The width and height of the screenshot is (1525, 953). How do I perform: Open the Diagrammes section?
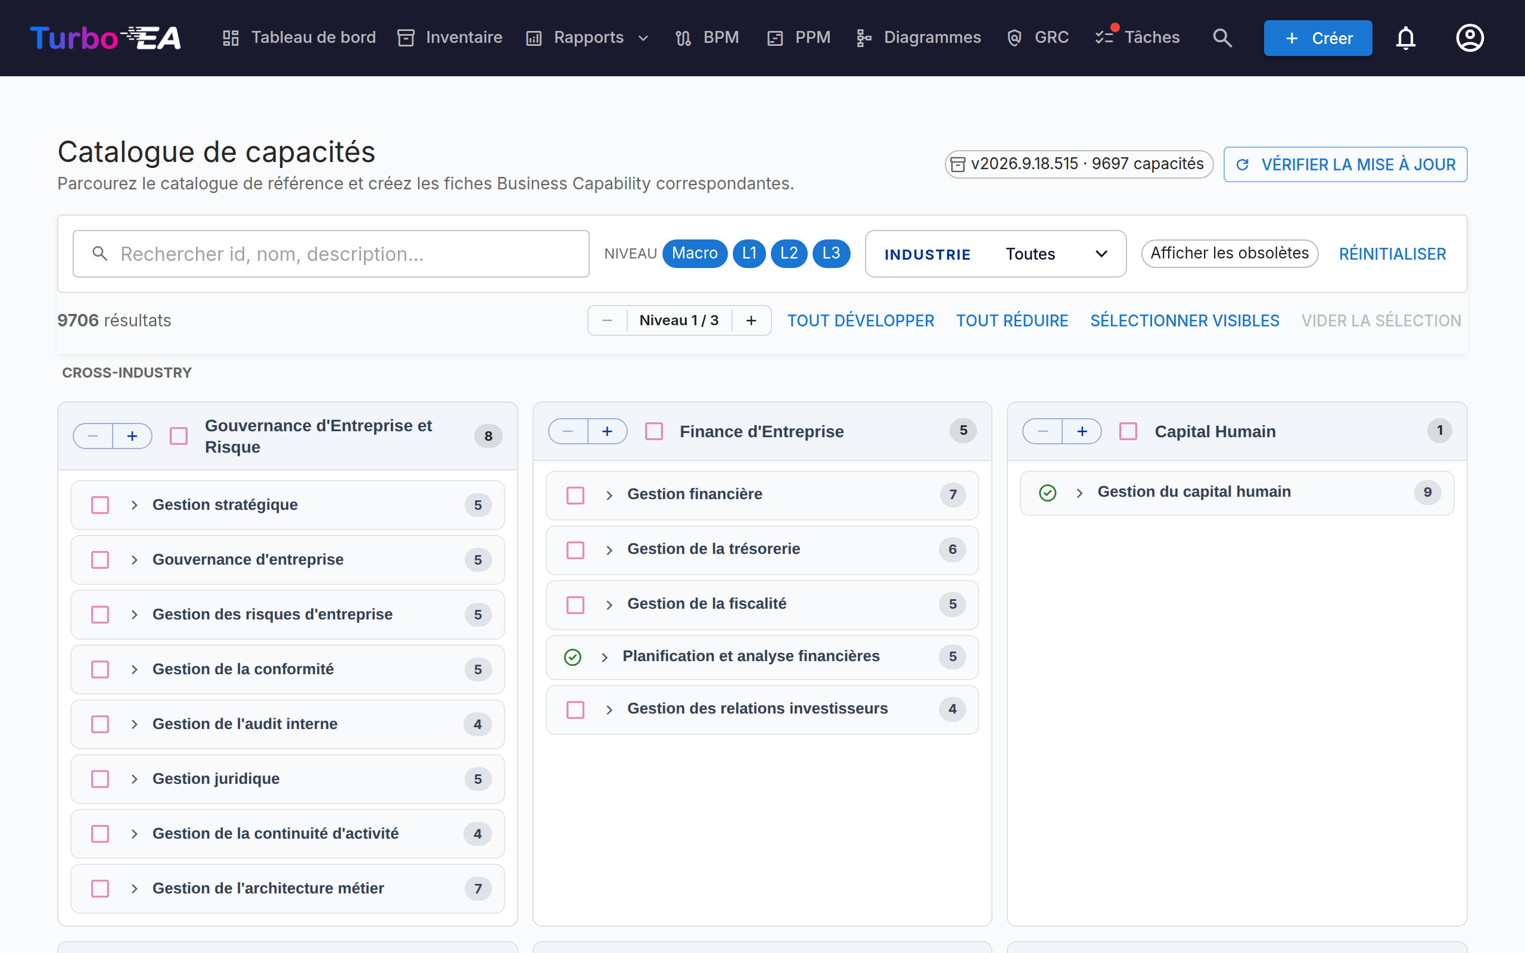(918, 37)
